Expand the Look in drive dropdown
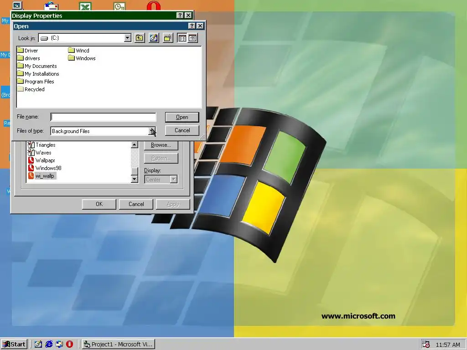 pyautogui.click(x=128, y=38)
